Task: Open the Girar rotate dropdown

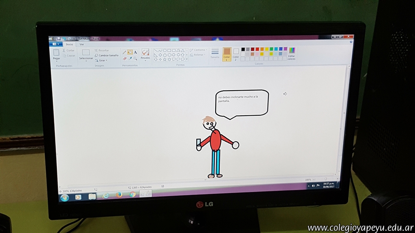Action: click(106, 60)
